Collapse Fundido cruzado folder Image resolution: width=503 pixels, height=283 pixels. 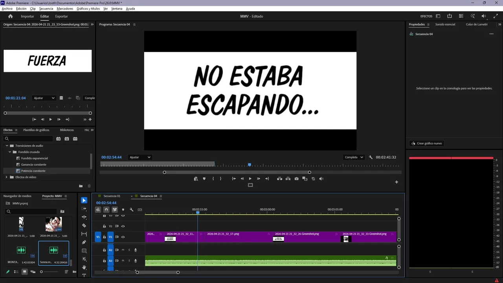10,152
